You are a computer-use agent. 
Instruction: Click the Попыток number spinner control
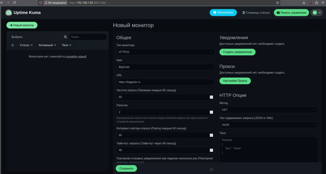(211, 112)
